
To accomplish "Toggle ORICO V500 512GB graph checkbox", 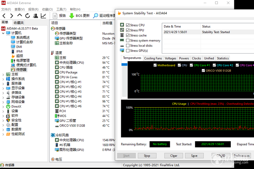I will (203, 71).
